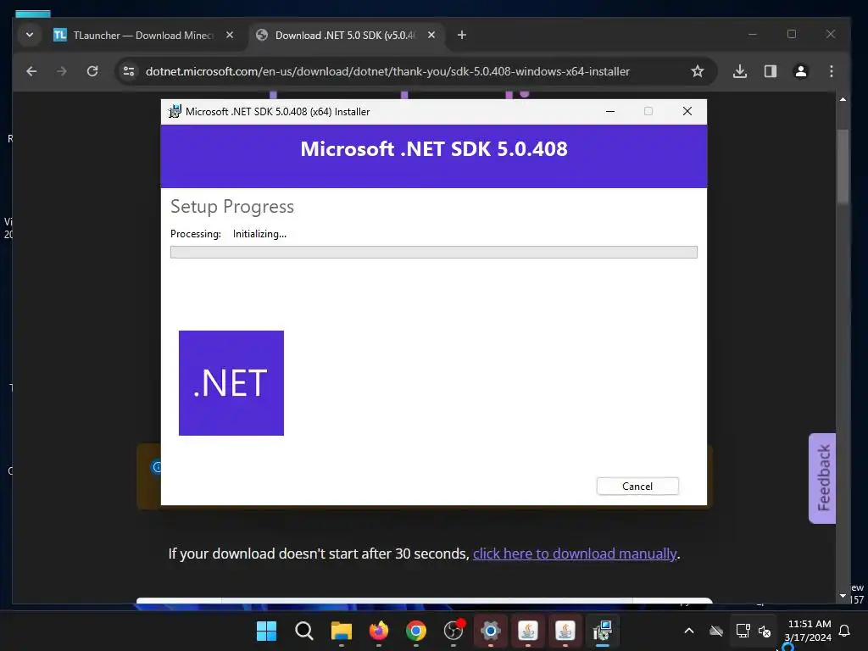Open File Explorer from taskbar
The image size is (868, 651).
(341, 631)
